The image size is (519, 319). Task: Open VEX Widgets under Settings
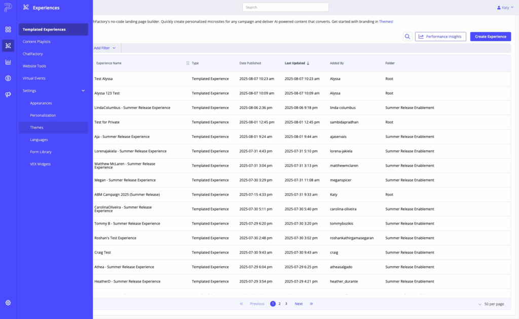pos(41,164)
